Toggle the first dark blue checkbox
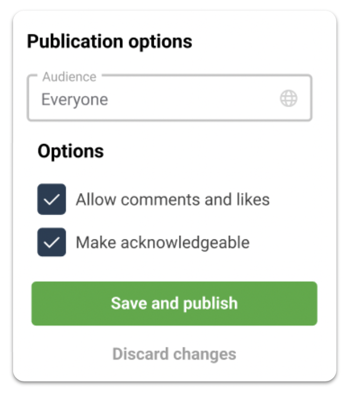The image size is (346, 395). pyautogui.click(x=51, y=199)
